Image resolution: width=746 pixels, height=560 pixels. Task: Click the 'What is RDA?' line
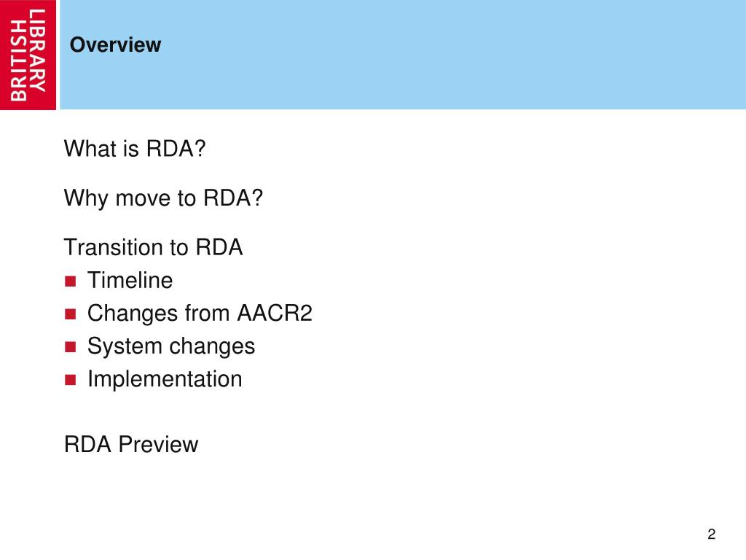[x=135, y=149]
